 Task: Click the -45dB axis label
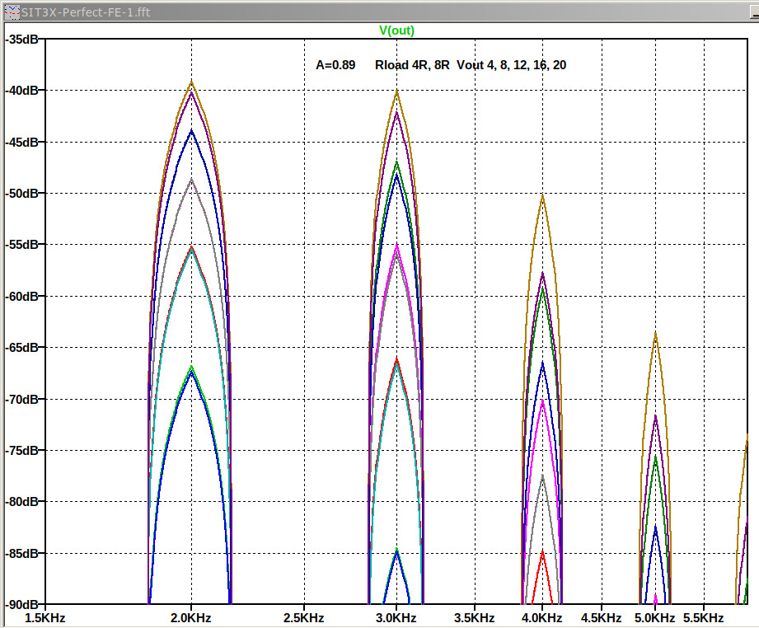pos(21,143)
